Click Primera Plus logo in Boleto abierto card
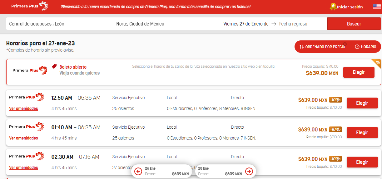This screenshot has height=179, width=382. pos(30,70)
